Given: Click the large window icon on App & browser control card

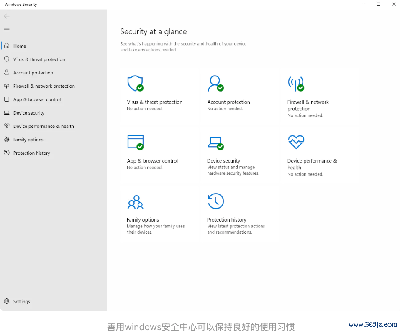Looking at the screenshot, I should [136, 143].
